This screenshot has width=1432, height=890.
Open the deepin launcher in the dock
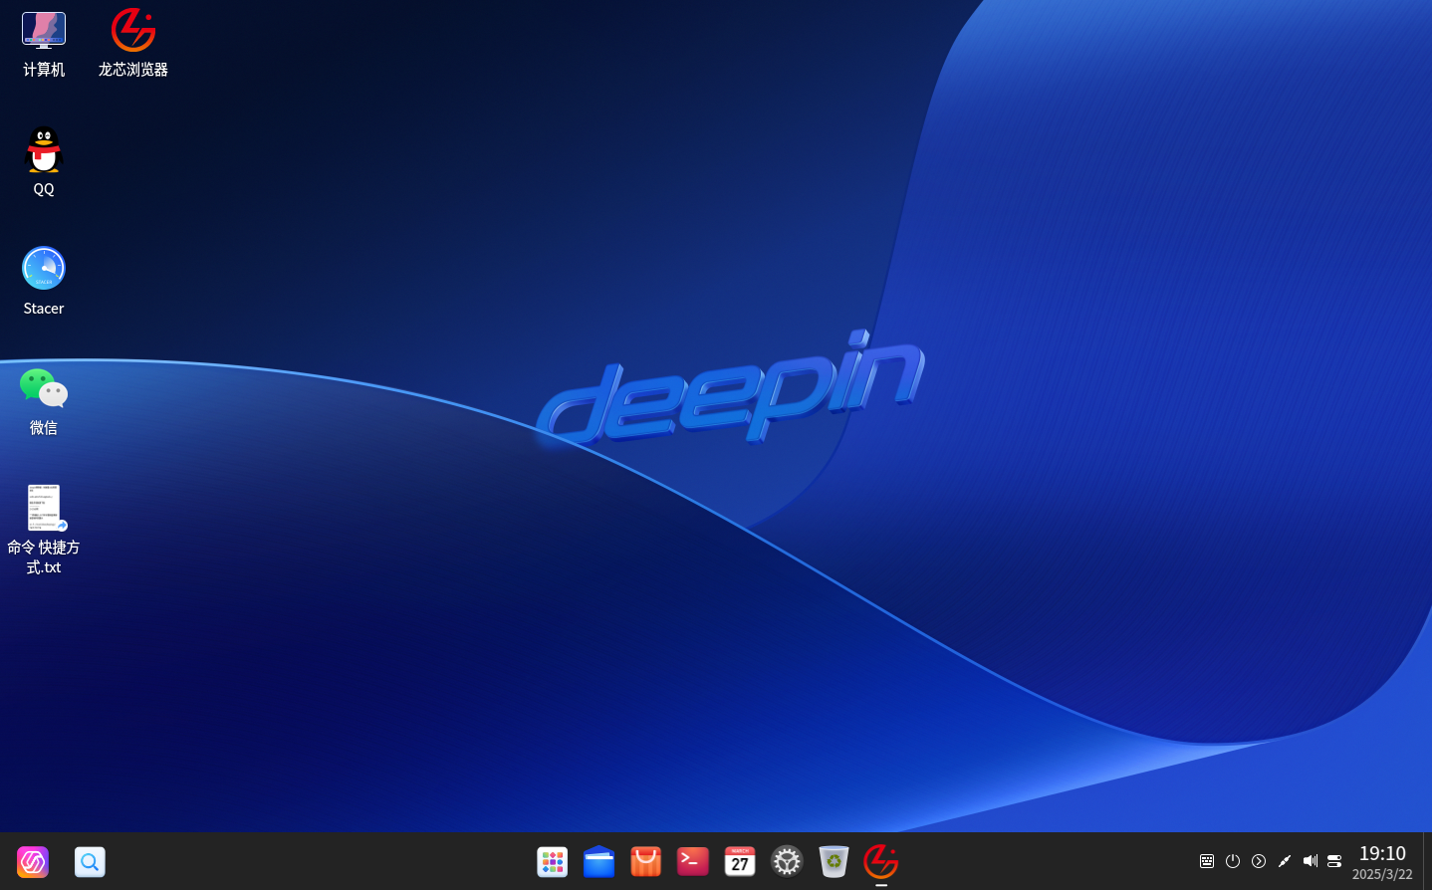point(33,862)
